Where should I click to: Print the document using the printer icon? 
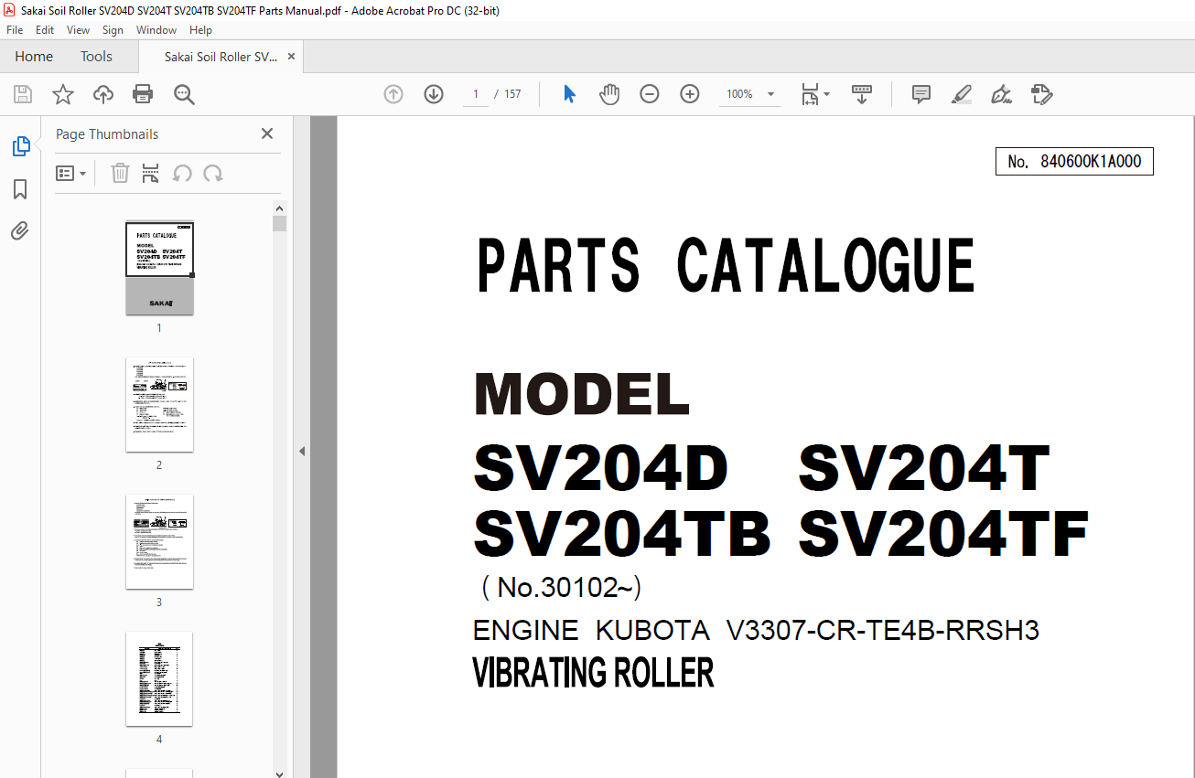pos(143,94)
